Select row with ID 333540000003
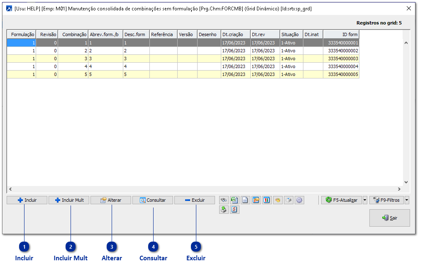425x269 pixels. pyautogui.click(x=183, y=59)
